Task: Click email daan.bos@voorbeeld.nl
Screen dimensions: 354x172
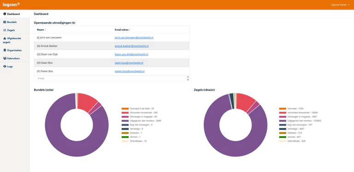Action: tap(129, 63)
